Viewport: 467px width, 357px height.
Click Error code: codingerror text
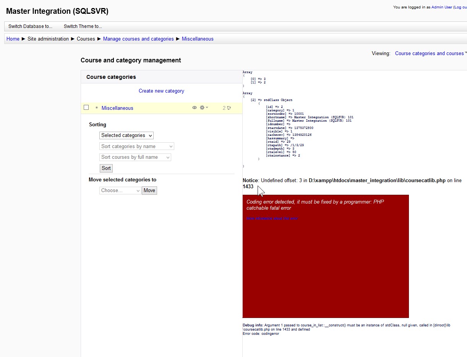261,334
